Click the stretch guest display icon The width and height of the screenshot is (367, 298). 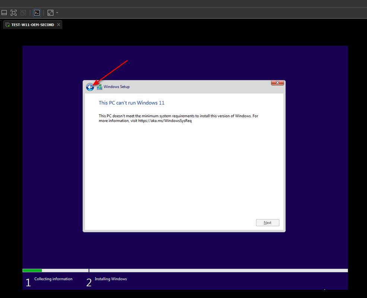[50, 13]
